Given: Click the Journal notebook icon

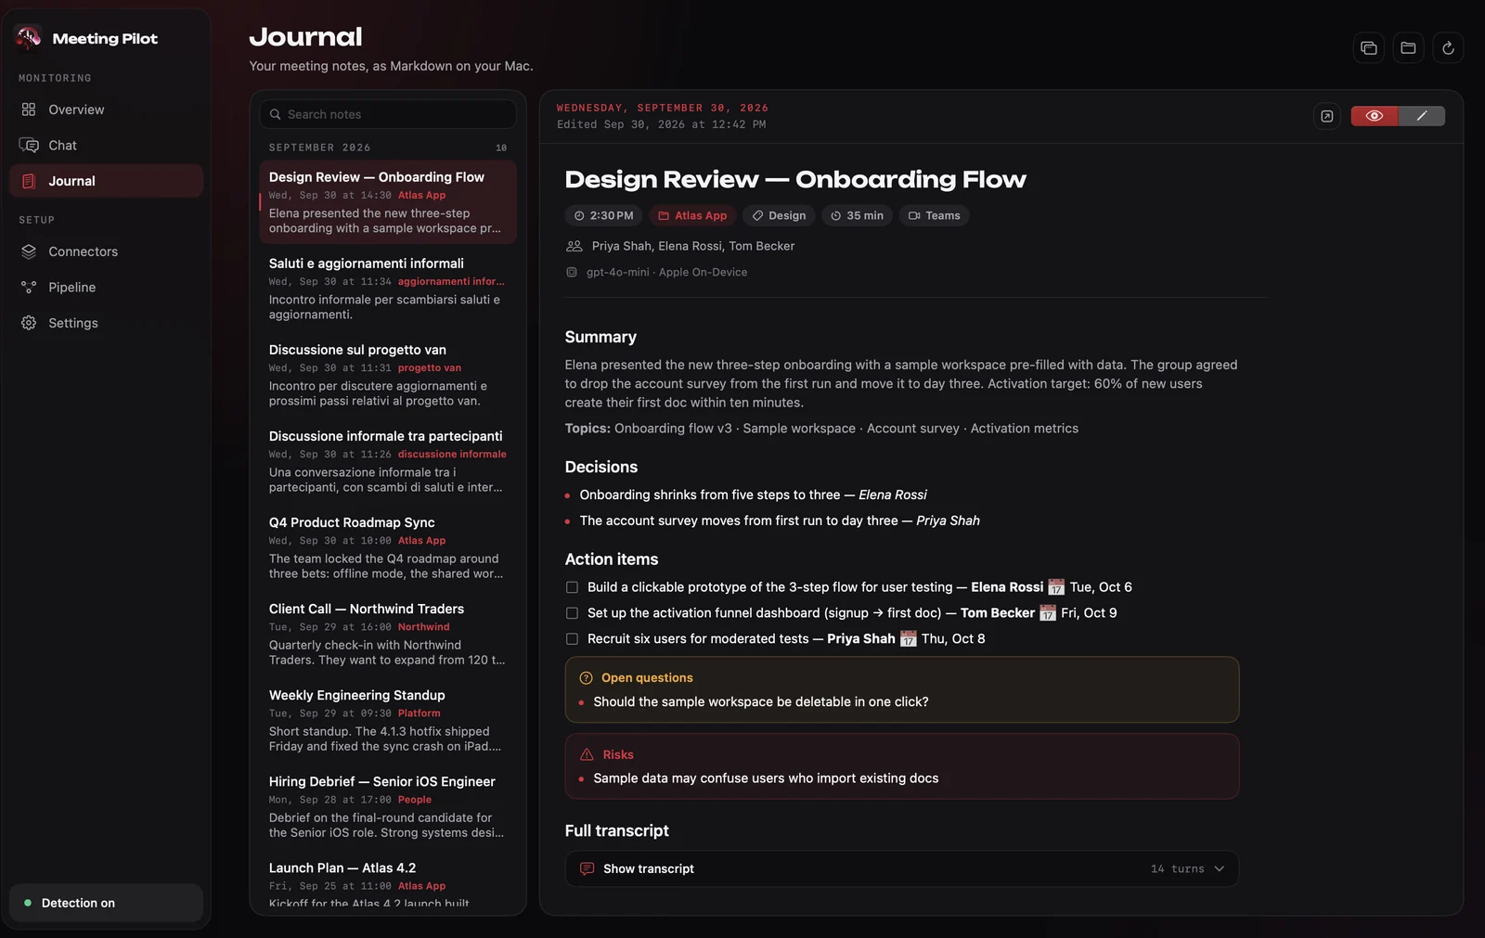Looking at the screenshot, I should (x=29, y=181).
